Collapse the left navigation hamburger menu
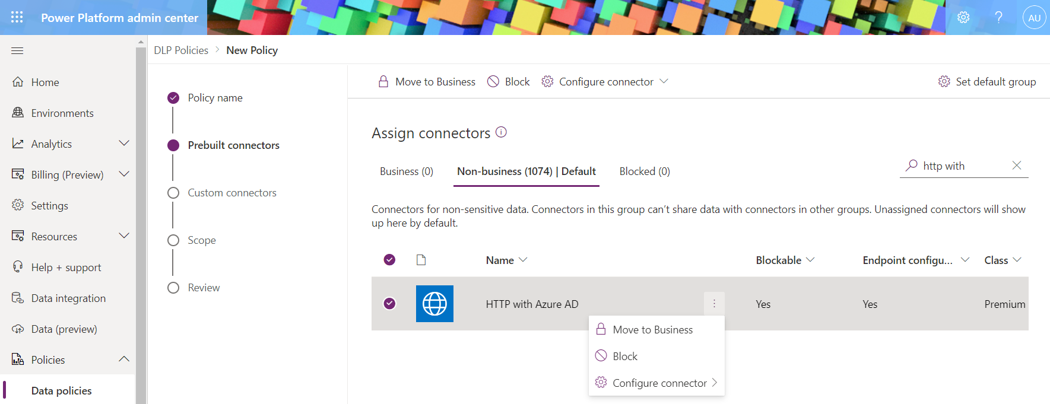This screenshot has height=404, width=1050. click(x=17, y=50)
